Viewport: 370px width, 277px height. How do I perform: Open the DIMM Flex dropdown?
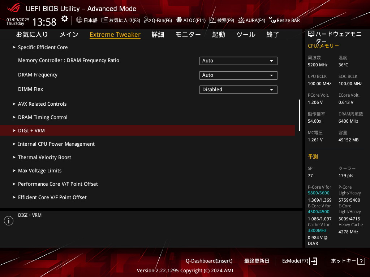pos(238,90)
